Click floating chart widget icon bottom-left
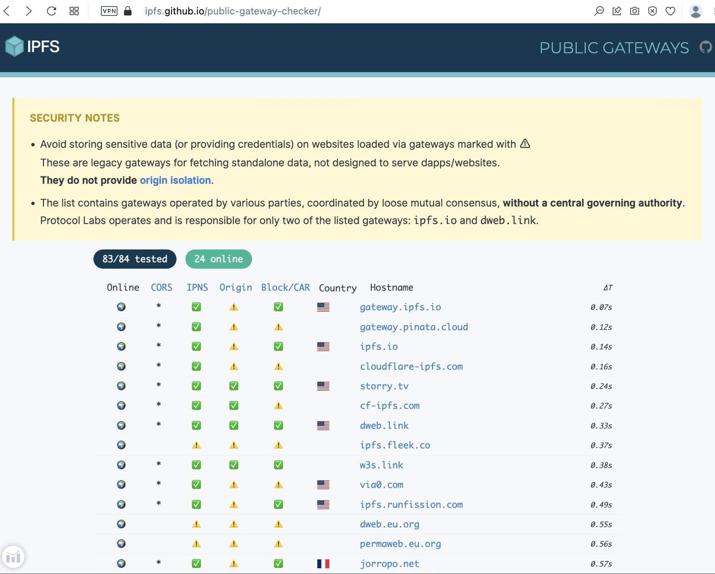The width and height of the screenshot is (715, 574). [x=13, y=557]
